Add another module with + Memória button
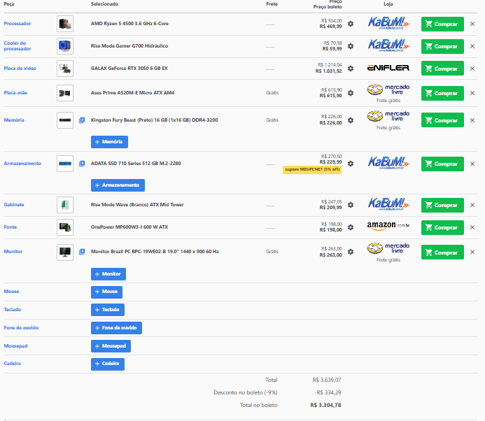485x421 pixels. [x=109, y=142]
